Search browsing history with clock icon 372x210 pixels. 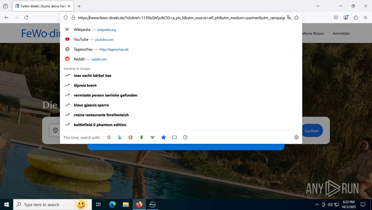(185, 137)
